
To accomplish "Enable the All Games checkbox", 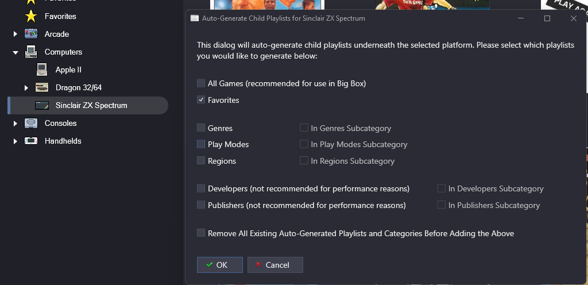I will tap(201, 83).
